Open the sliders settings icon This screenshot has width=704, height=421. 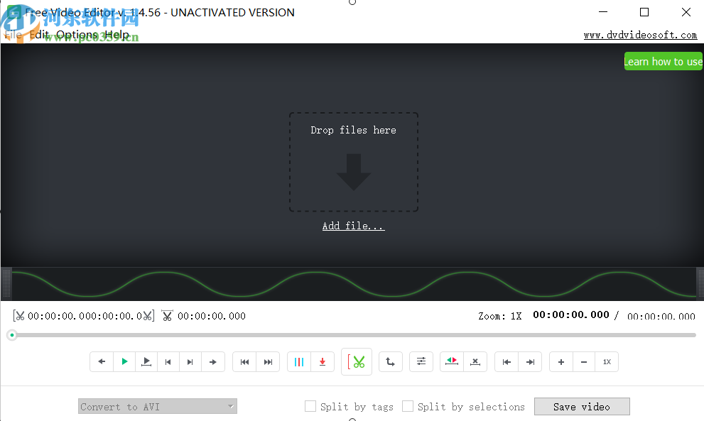(421, 362)
